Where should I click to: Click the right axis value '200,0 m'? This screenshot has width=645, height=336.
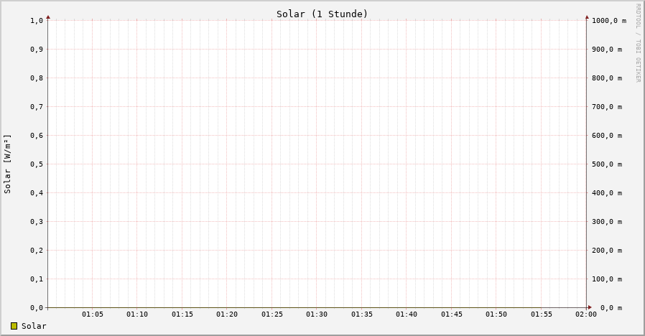(x=607, y=251)
